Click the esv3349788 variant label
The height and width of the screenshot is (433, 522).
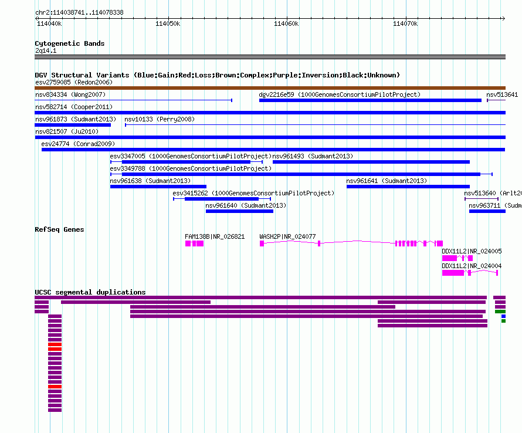point(191,168)
